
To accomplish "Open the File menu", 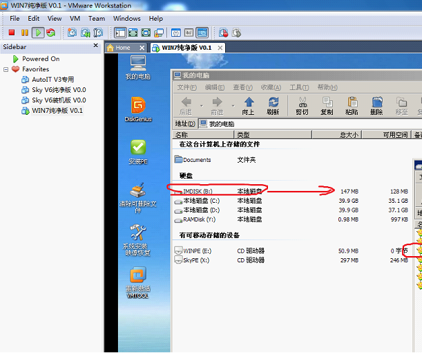I will (15, 18).
